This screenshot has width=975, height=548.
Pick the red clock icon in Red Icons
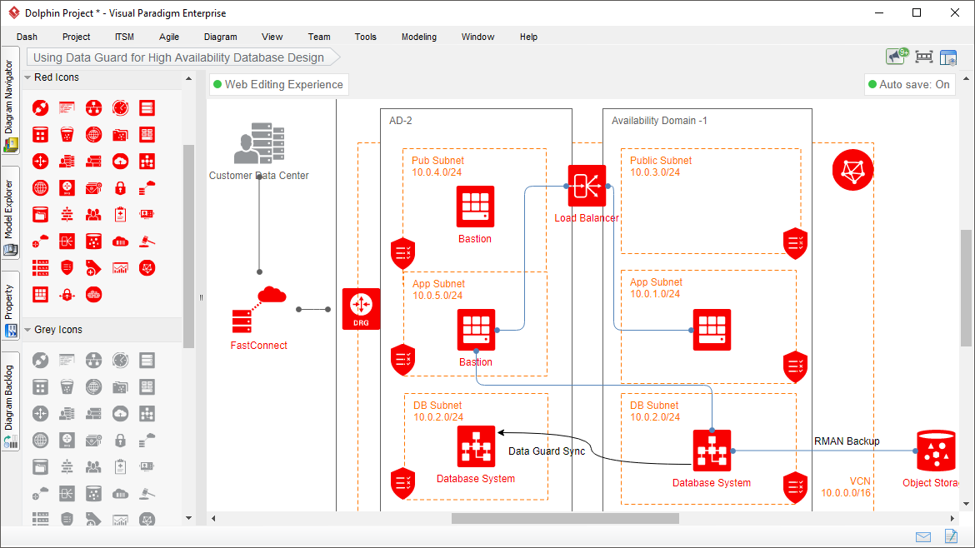tap(120, 108)
